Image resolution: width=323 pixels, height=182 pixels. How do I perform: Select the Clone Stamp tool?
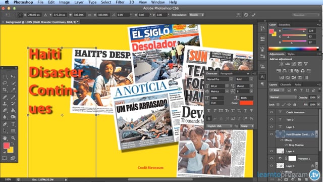pos(5,104)
